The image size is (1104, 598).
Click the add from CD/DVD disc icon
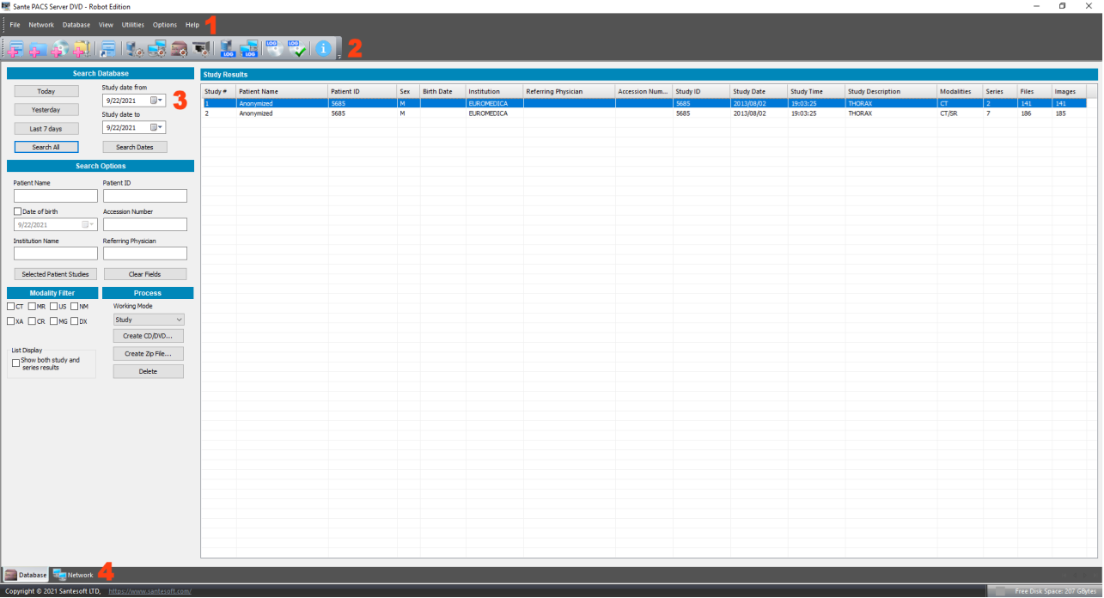60,49
